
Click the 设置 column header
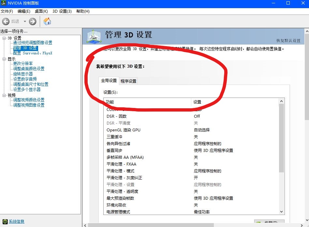235,102
